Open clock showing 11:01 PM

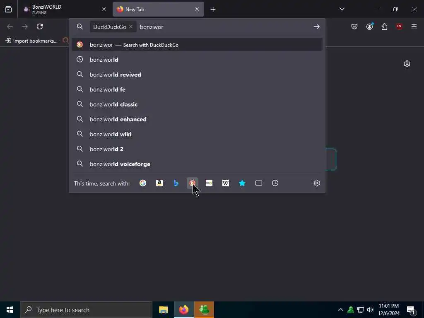[x=389, y=310]
